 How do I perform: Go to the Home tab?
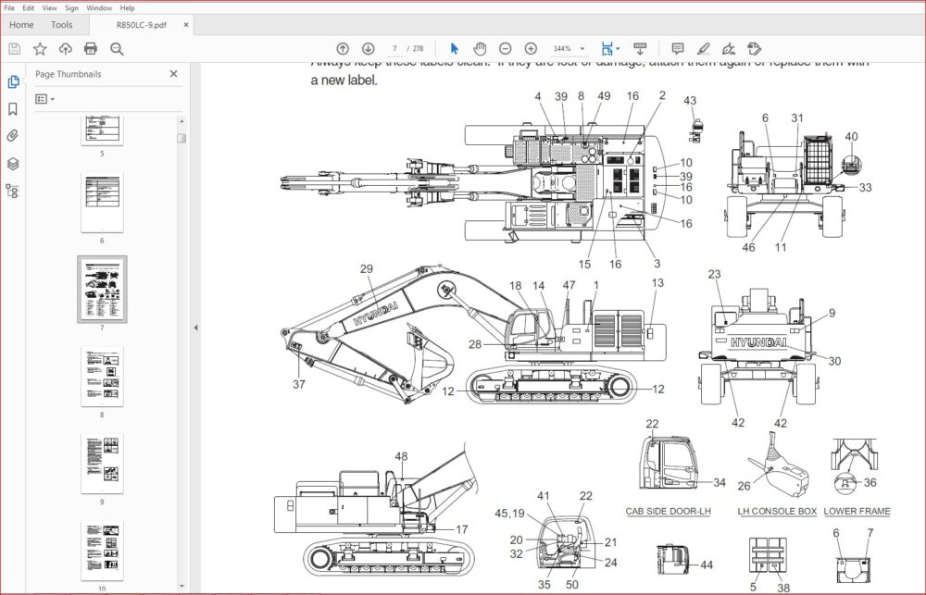click(x=21, y=25)
